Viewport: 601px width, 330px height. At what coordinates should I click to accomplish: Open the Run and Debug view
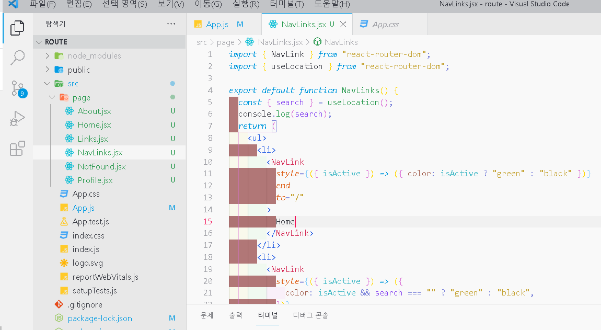(17, 119)
